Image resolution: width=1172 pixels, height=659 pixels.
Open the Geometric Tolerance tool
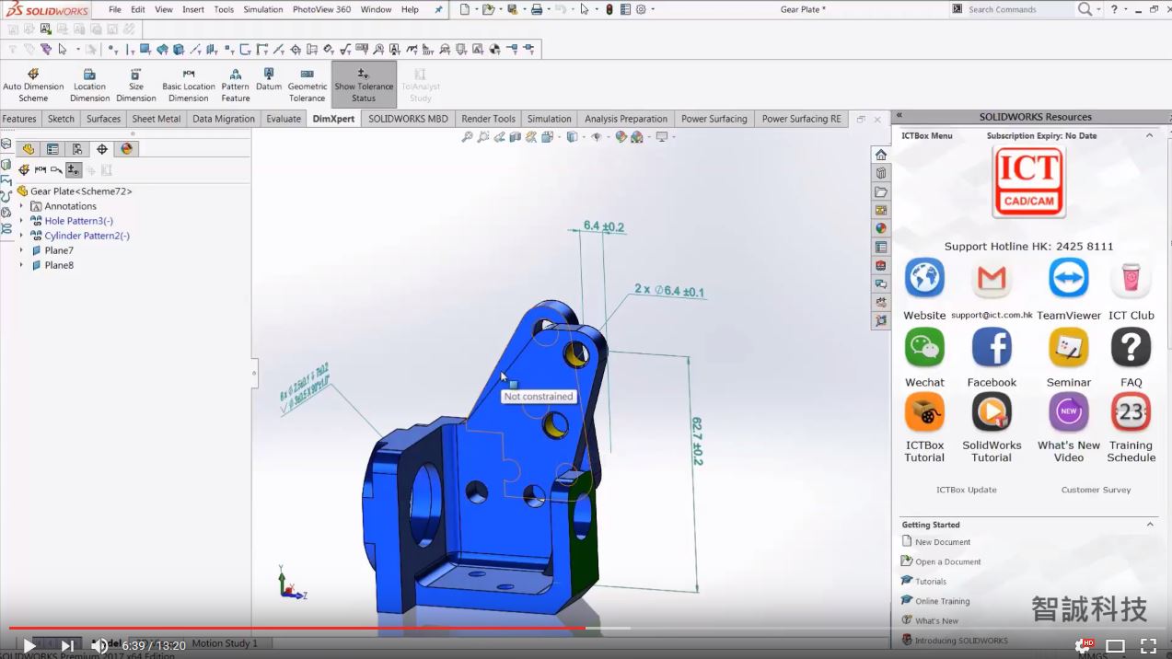point(307,84)
